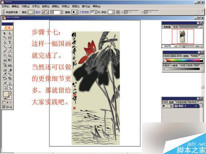Select the Rectangle tool
The height and width of the screenshot is (154, 206).
tap(10, 47)
